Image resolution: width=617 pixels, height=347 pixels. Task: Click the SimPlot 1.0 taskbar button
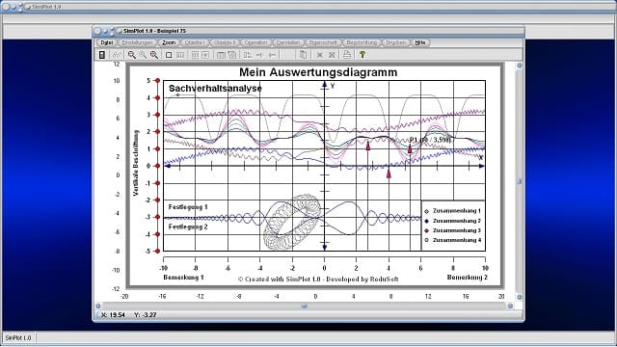(18, 338)
